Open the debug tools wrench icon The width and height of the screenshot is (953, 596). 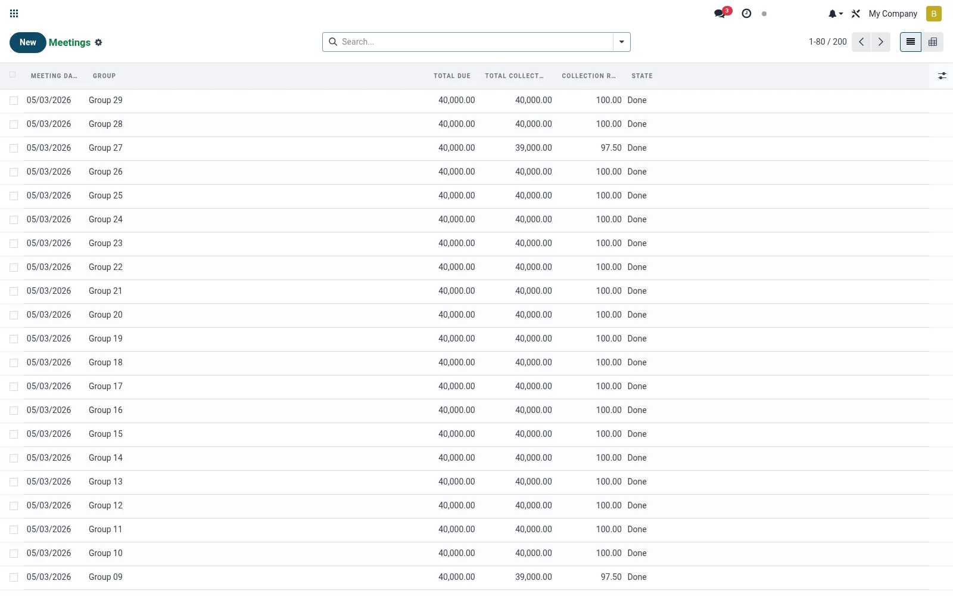[x=856, y=14]
